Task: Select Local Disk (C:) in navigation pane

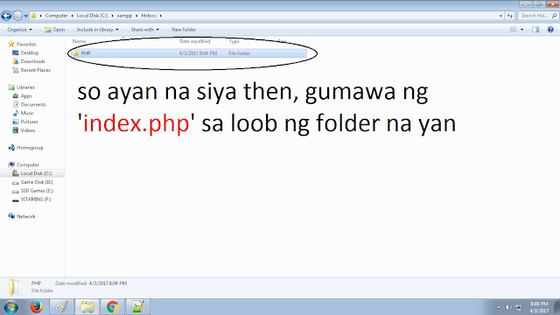Action: [x=36, y=173]
